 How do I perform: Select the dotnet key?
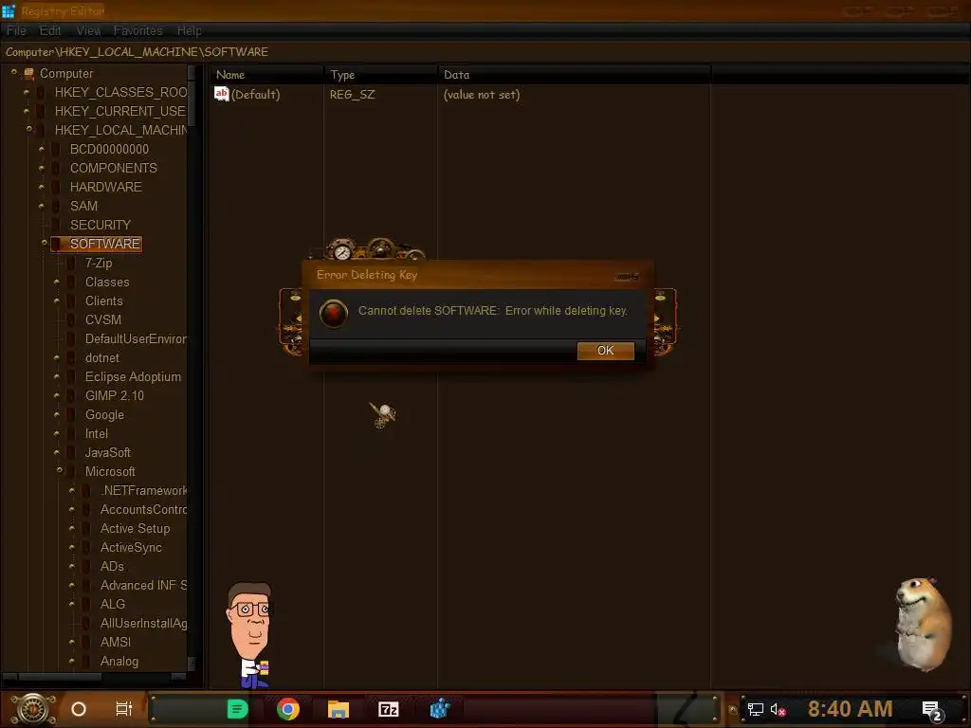(102, 357)
